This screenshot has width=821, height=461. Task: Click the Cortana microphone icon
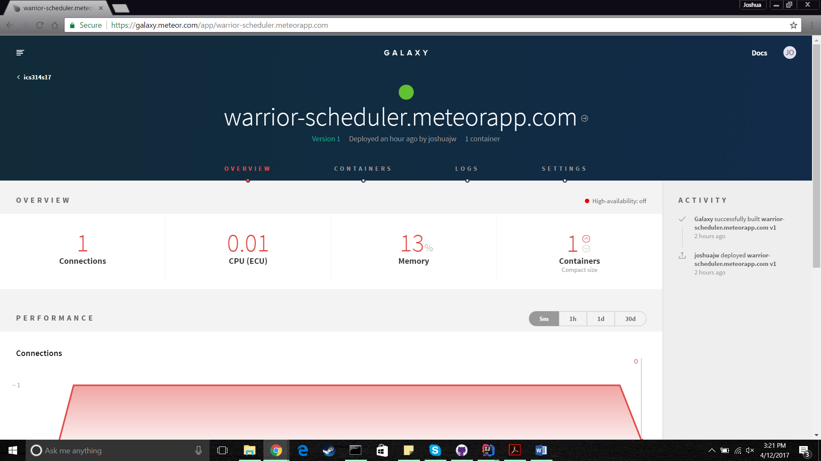(x=198, y=450)
